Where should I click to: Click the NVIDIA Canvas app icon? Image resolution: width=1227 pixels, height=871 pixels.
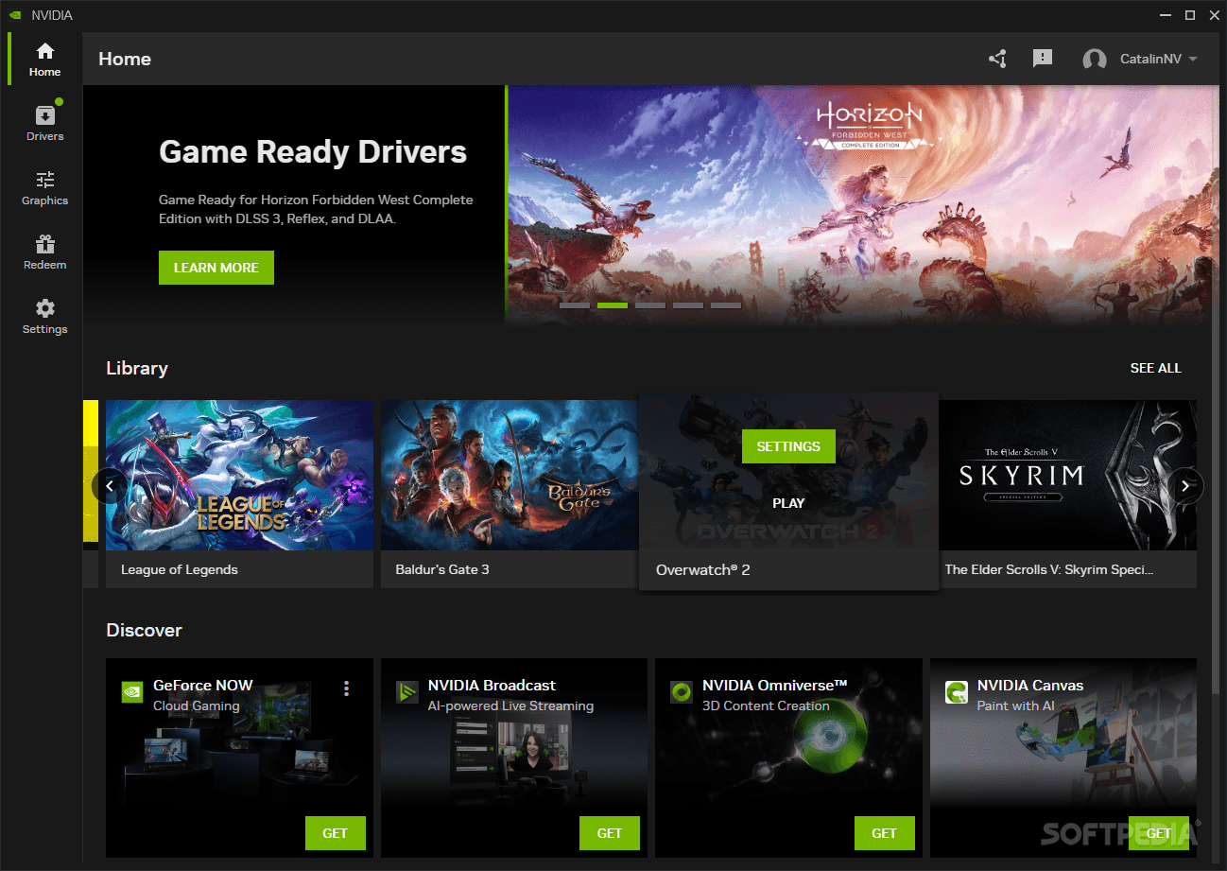[x=957, y=692]
